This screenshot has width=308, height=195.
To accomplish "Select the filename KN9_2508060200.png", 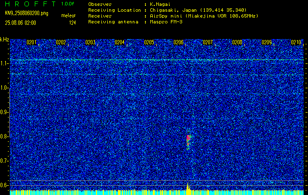I will point(26,14).
